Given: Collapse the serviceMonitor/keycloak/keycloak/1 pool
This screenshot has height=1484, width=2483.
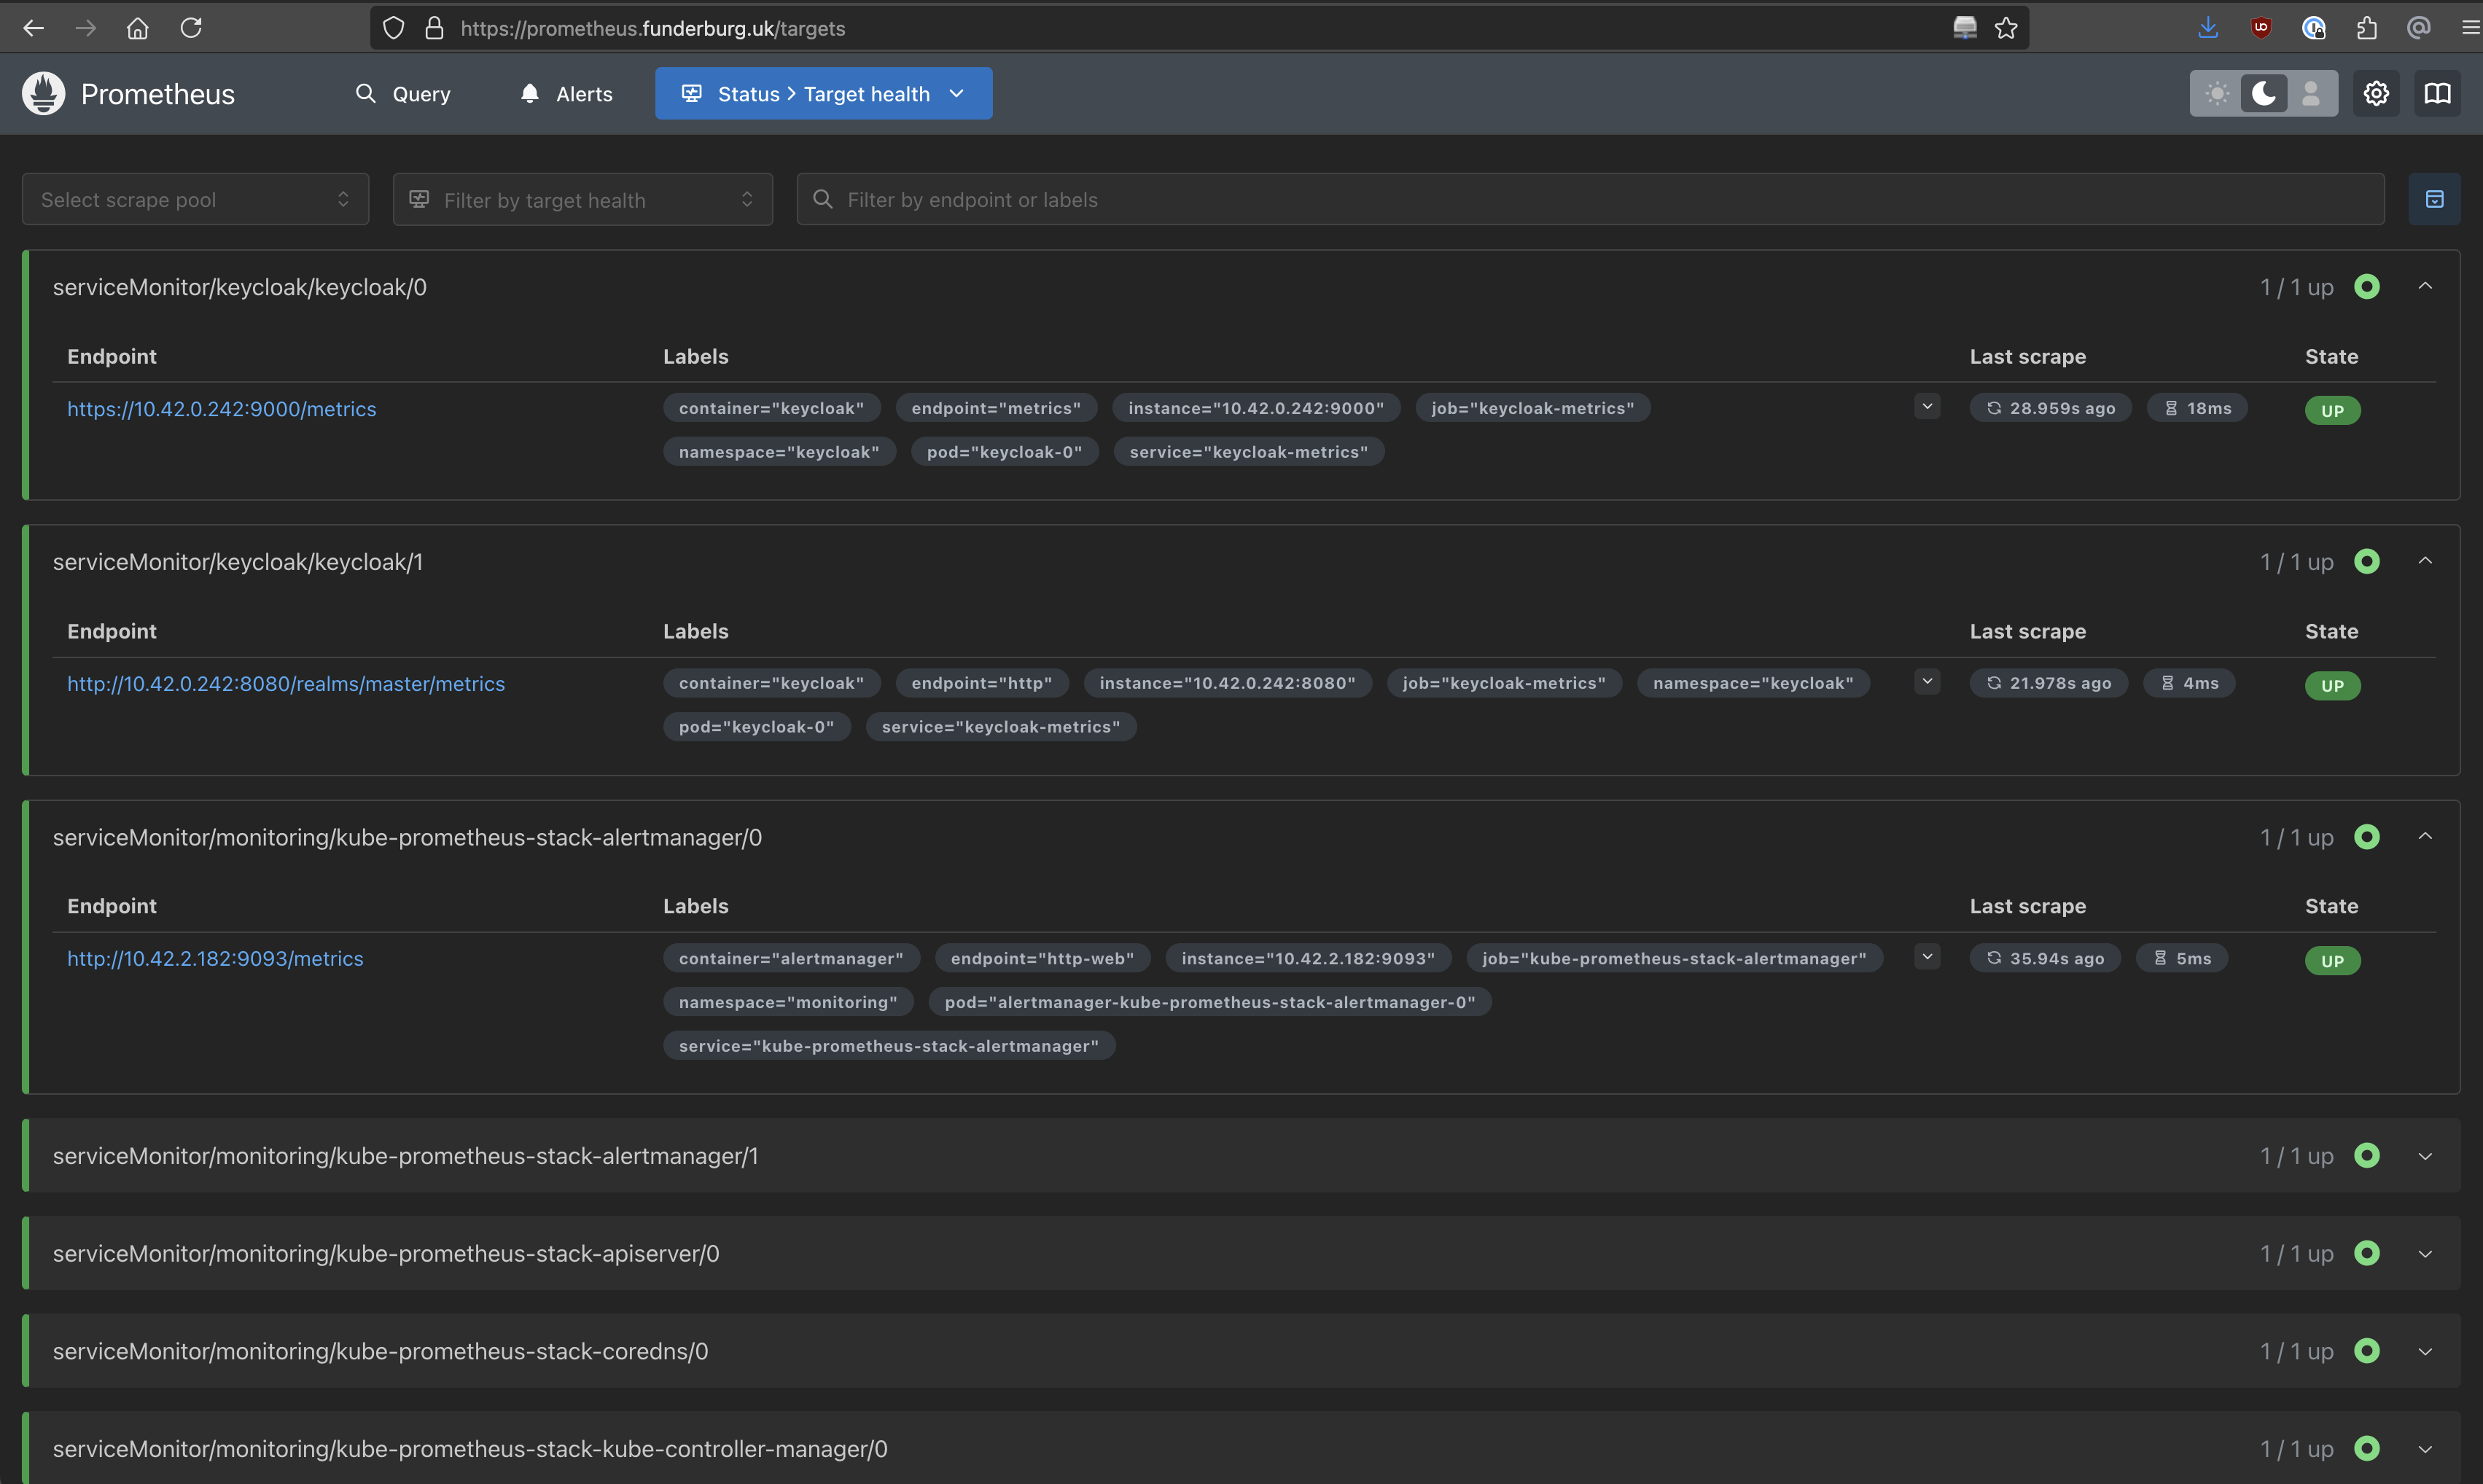Looking at the screenshot, I should point(2425,562).
